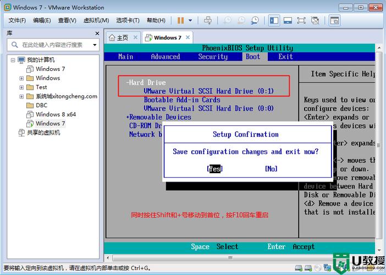Open the power options dropdown arrow beside pause
The width and height of the screenshot is (386, 275).
(190, 20)
